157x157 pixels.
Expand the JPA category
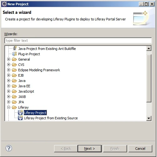tap(8, 102)
